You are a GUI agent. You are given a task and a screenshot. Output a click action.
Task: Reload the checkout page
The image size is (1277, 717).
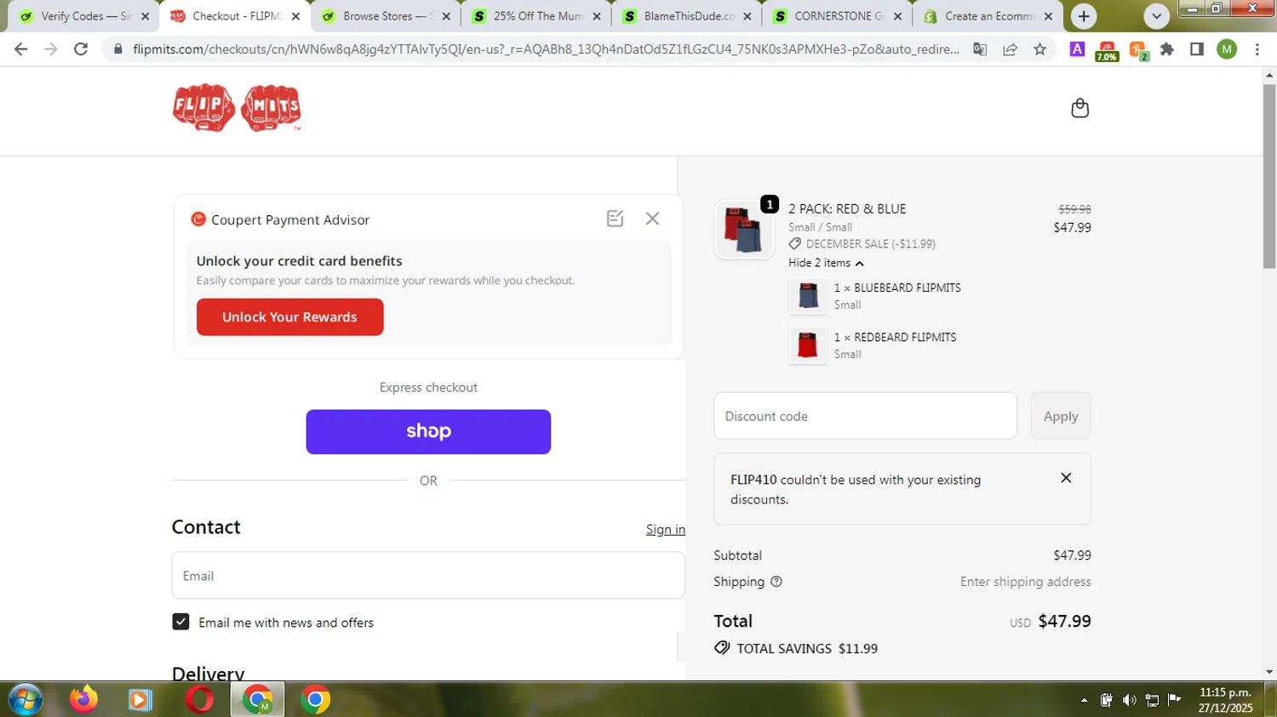81,49
